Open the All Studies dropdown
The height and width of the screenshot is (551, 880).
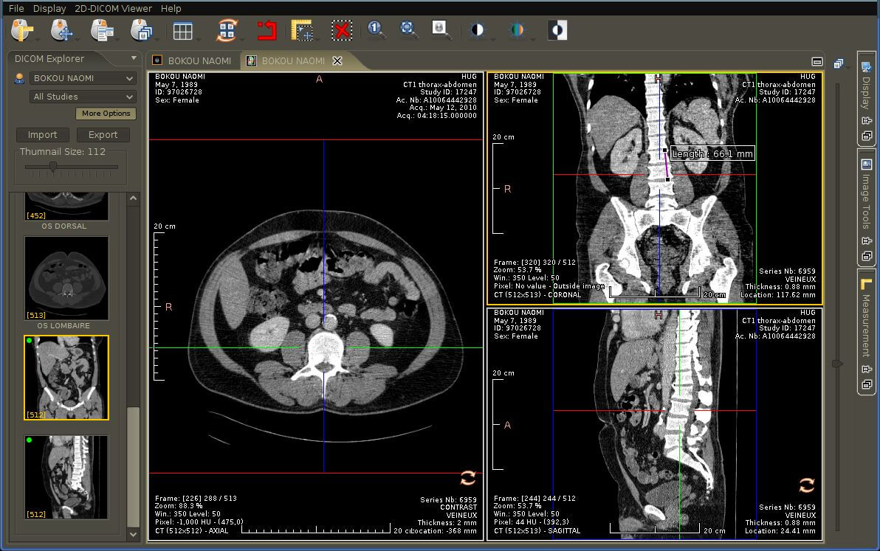click(x=82, y=97)
